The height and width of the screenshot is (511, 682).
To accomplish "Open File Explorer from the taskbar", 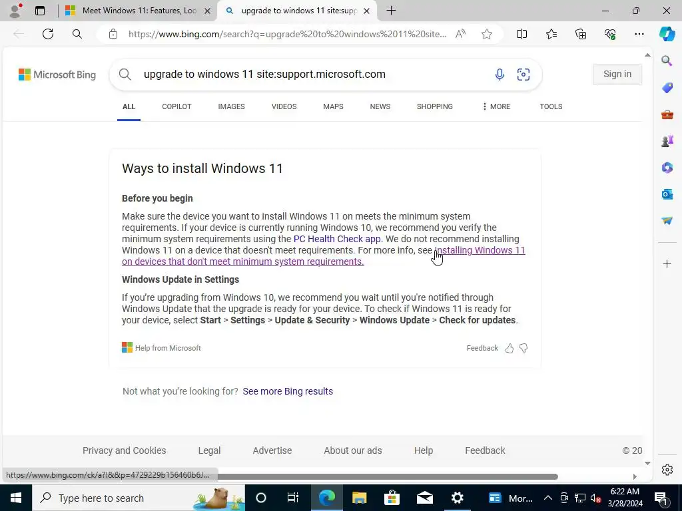I will (359, 498).
